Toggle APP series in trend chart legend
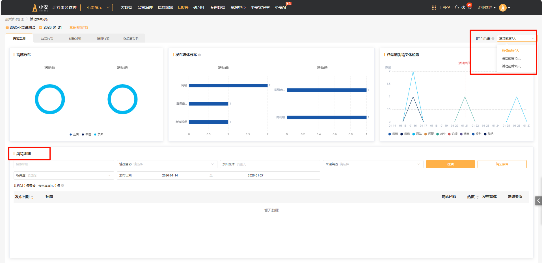This screenshot has height=263, width=542. 441,134
